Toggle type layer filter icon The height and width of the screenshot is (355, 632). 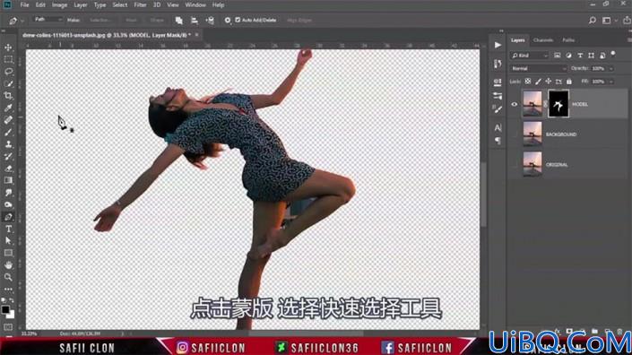click(580, 56)
